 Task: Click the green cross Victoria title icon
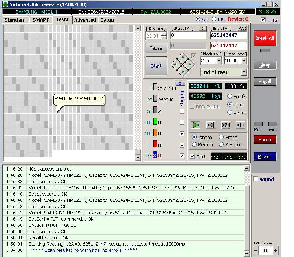6,4
